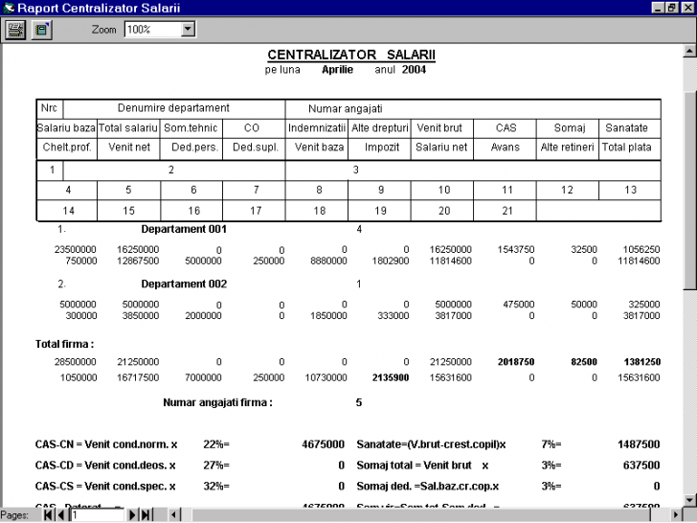697x523 pixels.
Task: Click the Indemnizatii header cell
Action: (317, 128)
